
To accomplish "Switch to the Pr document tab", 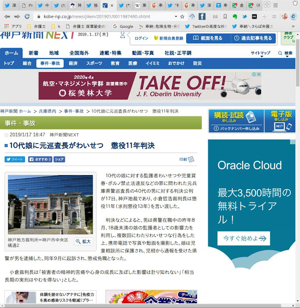I will pos(27,5).
